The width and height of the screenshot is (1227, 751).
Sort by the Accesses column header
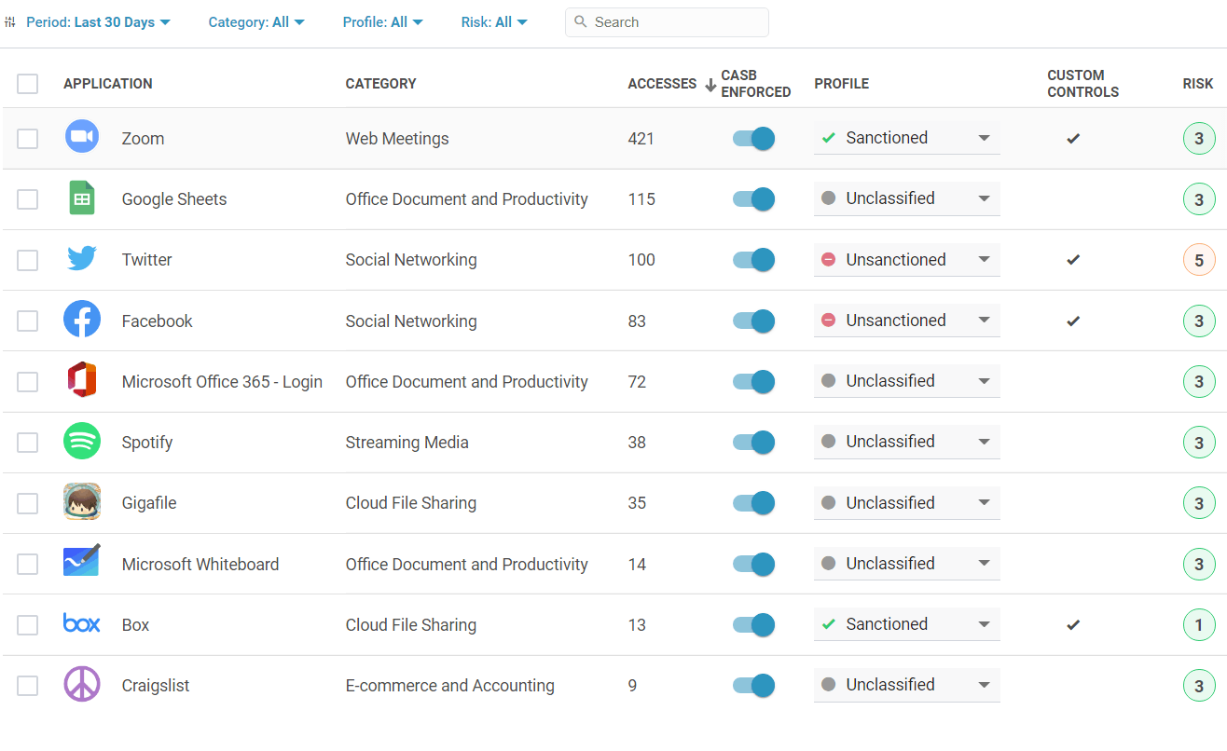(662, 84)
